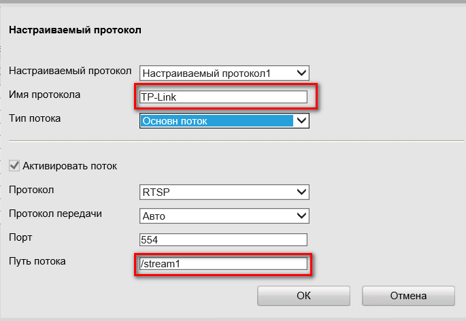466x321 pixels.
Task: Open the Настраиваемый протокол1 dropdown
Action: 224,73
